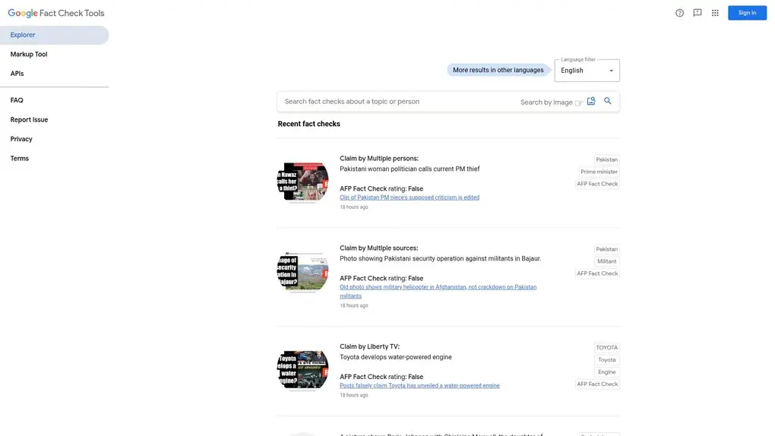Click the 'Recent fact checks' heading

pyautogui.click(x=309, y=124)
